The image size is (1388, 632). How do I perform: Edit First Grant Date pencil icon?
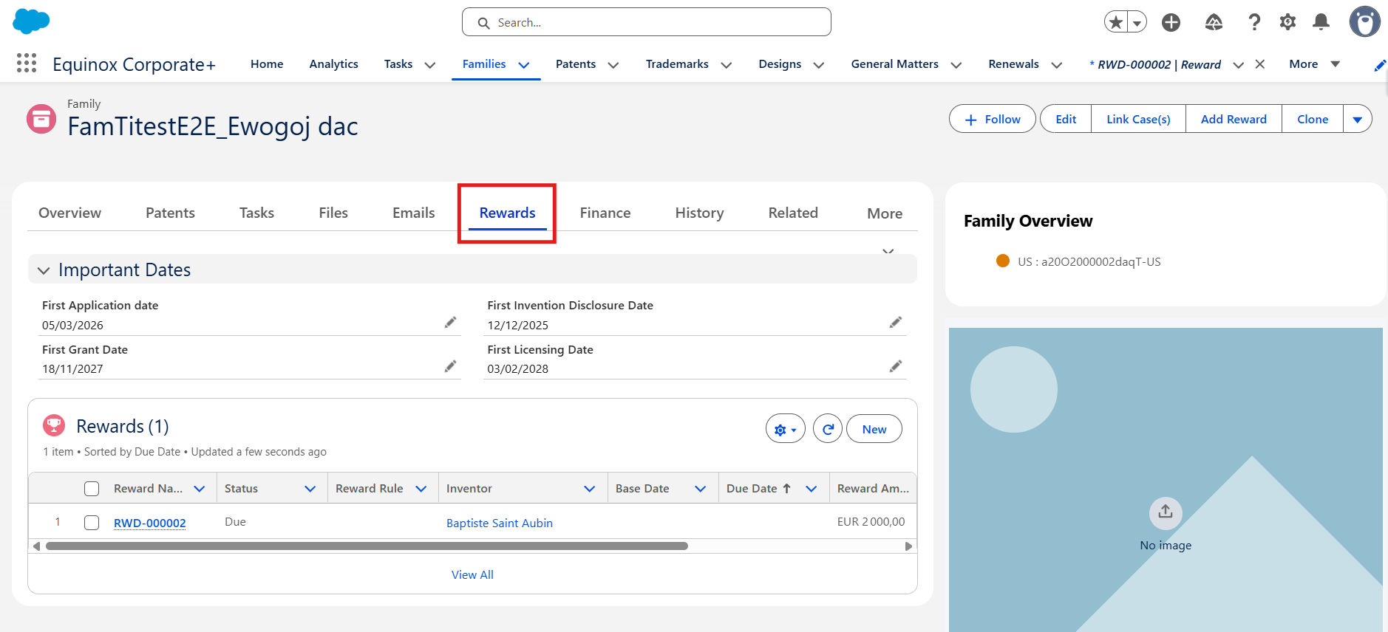tap(450, 366)
